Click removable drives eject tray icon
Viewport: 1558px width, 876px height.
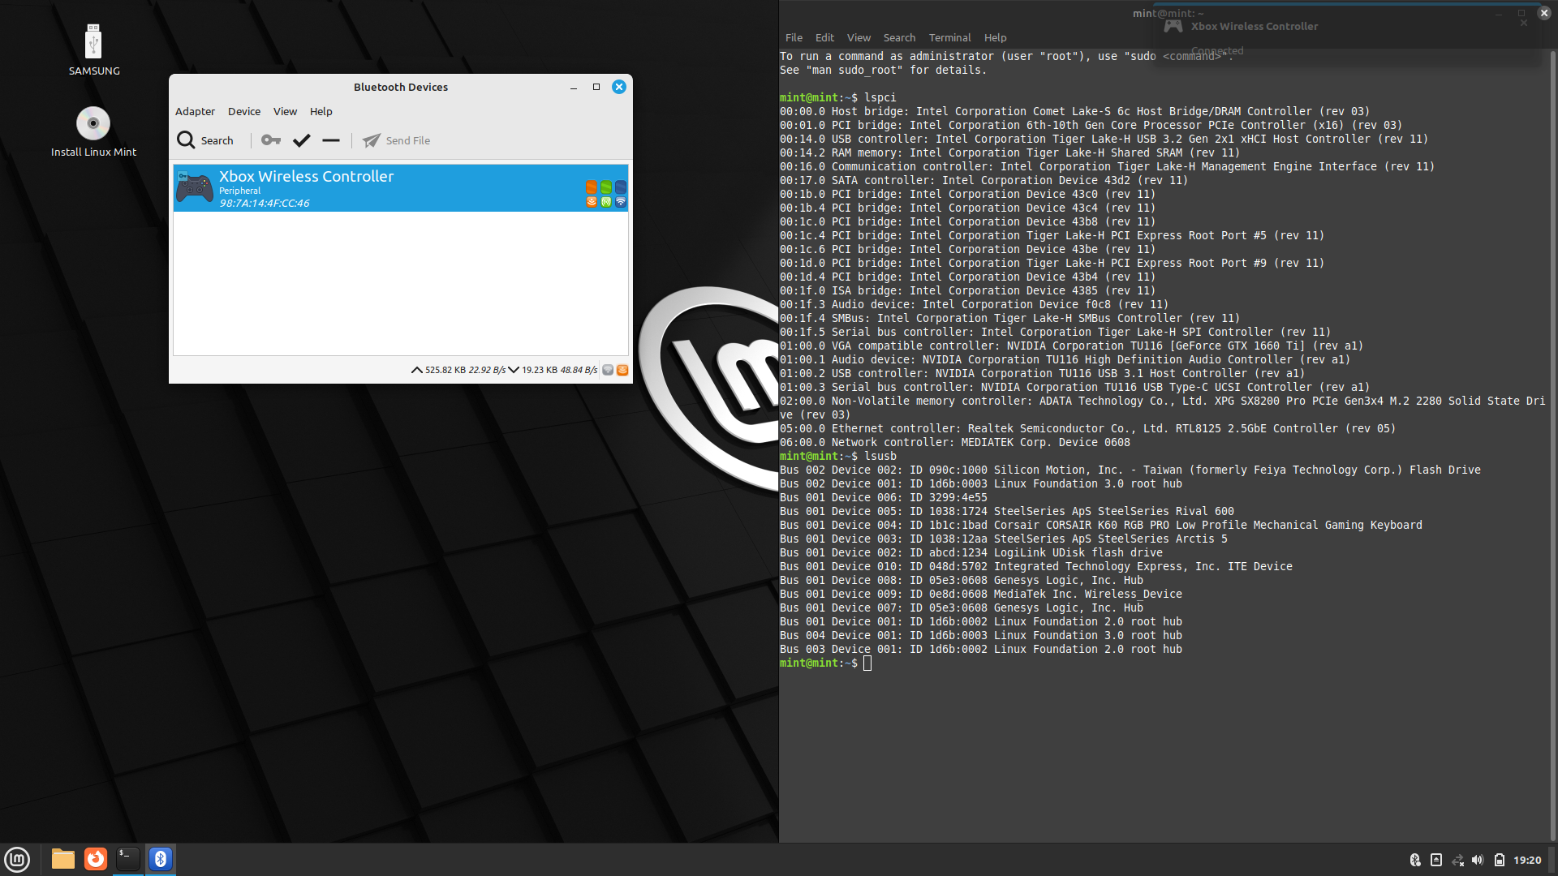[x=1436, y=860]
